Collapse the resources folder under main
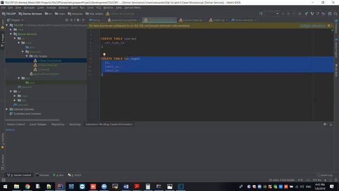339x191 pixels. pos(23,52)
